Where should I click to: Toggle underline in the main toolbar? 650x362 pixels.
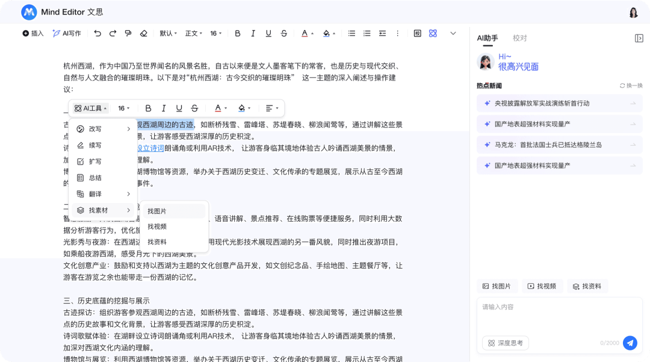click(x=268, y=34)
